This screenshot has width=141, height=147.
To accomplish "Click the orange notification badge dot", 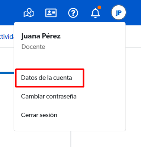I will [x=99, y=7].
